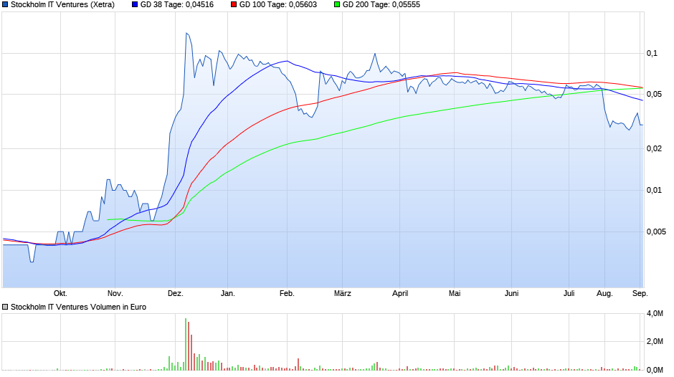The image size is (674, 377).
Task: Click the 0,005 price axis label
Action: coord(656,232)
